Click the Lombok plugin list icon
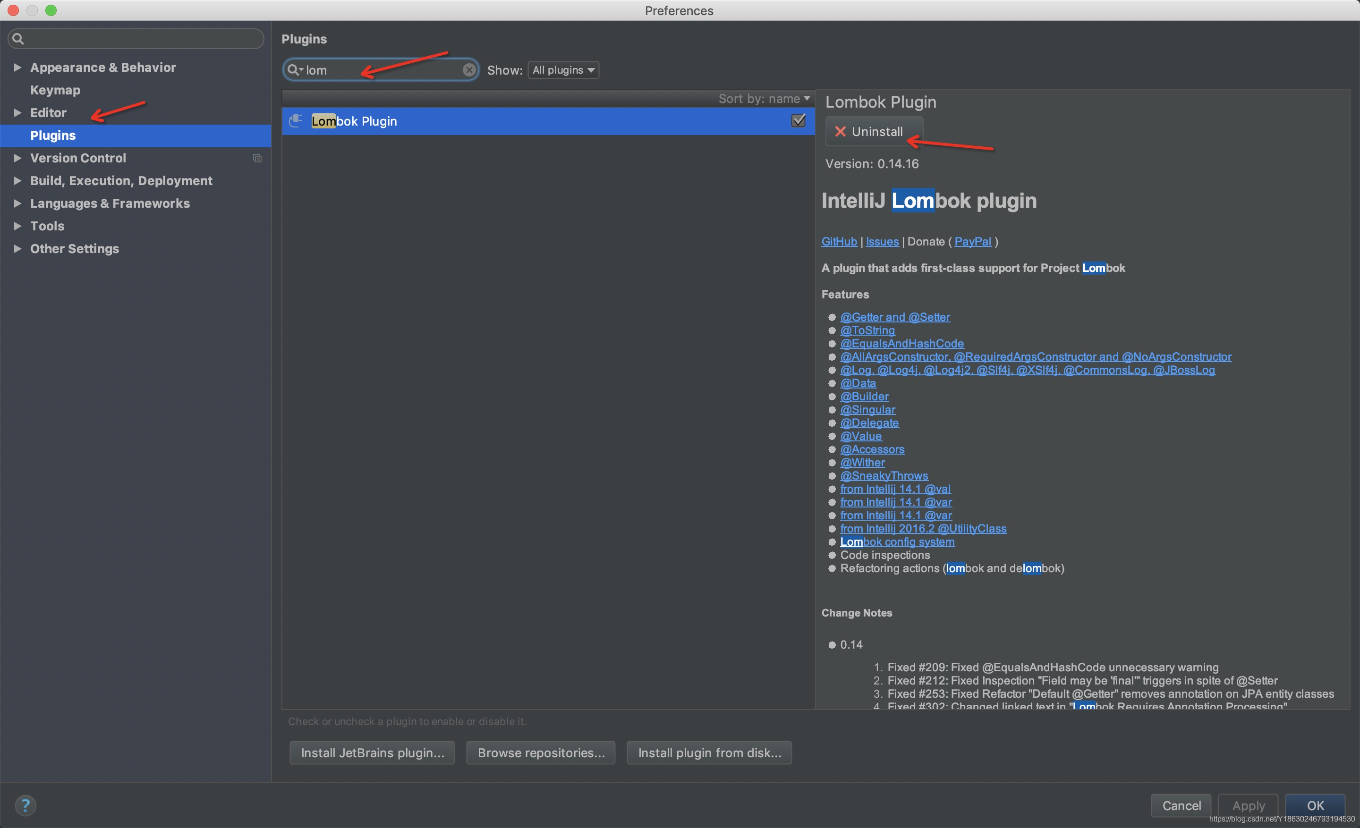 (296, 121)
